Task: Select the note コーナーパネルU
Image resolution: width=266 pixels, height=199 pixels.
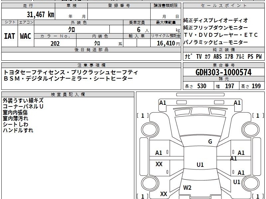Action: [x=23, y=106]
